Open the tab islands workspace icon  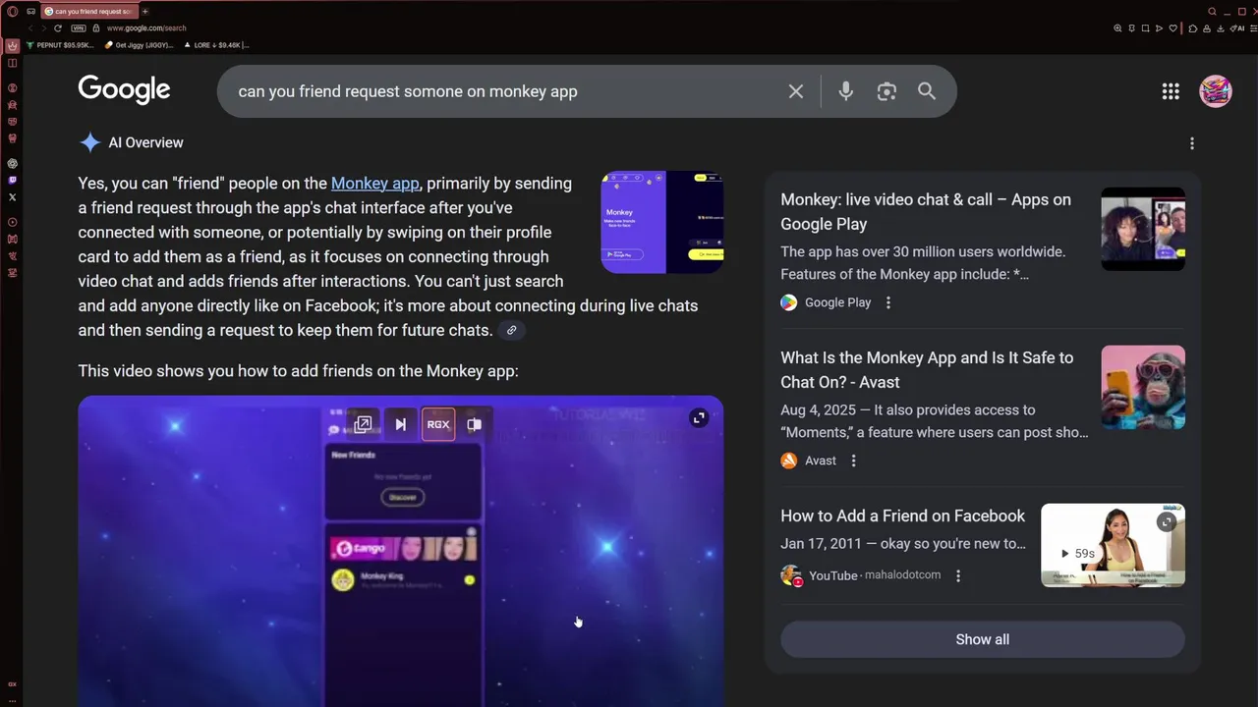point(31,12)
